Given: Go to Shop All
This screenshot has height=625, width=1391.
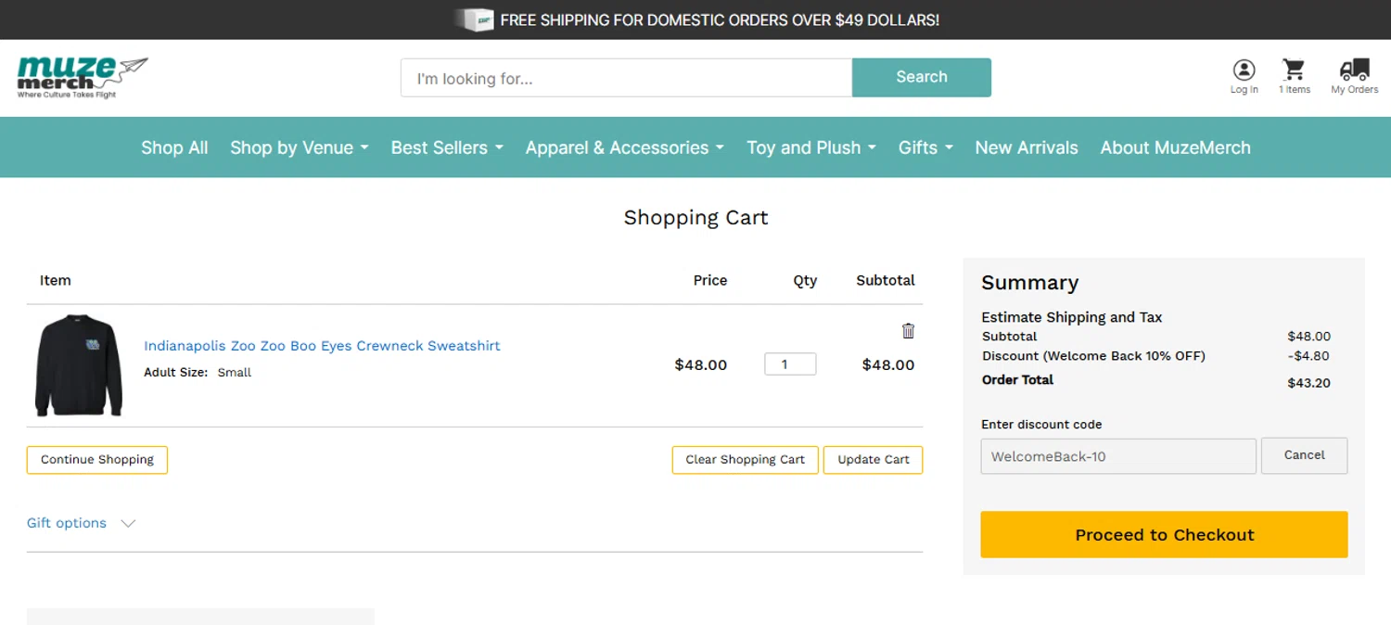Looking at the screenshot, I should pyautogui.click(x=174, y=147).
